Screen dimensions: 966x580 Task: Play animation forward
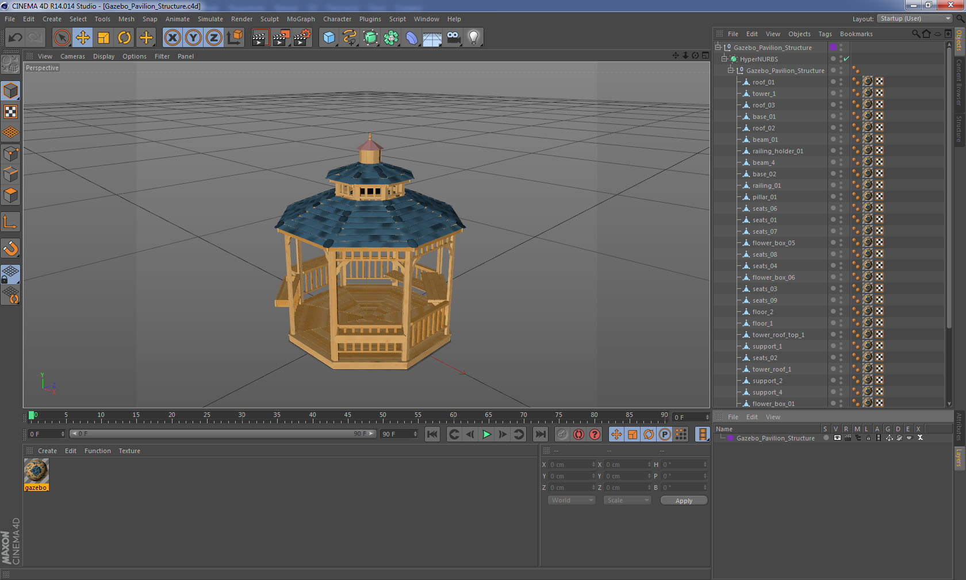coord(486,434)
